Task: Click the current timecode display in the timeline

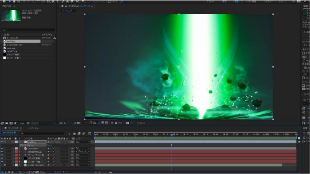Action: (x=10, y=133)
